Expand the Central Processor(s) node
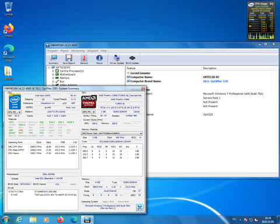This screenshot has width=280, height=224. pos(53,71)
